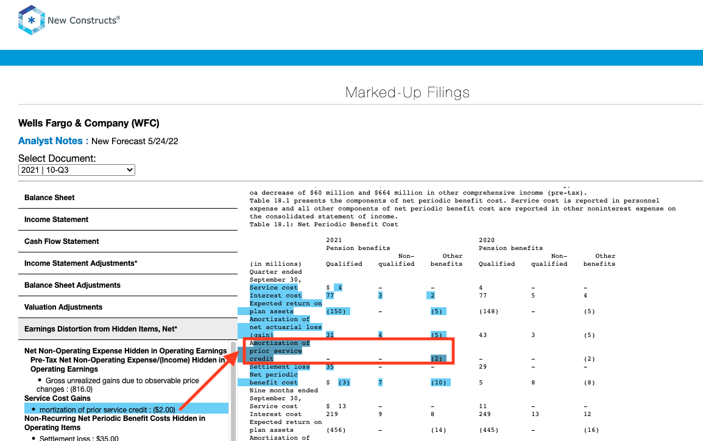Viewport: 703px width, 441px height.
Task: Click the left panel scrollbar
Action: tap(233, 391)
